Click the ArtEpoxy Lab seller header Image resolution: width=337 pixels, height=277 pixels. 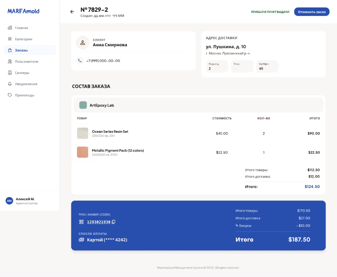(x=198, y=105)
